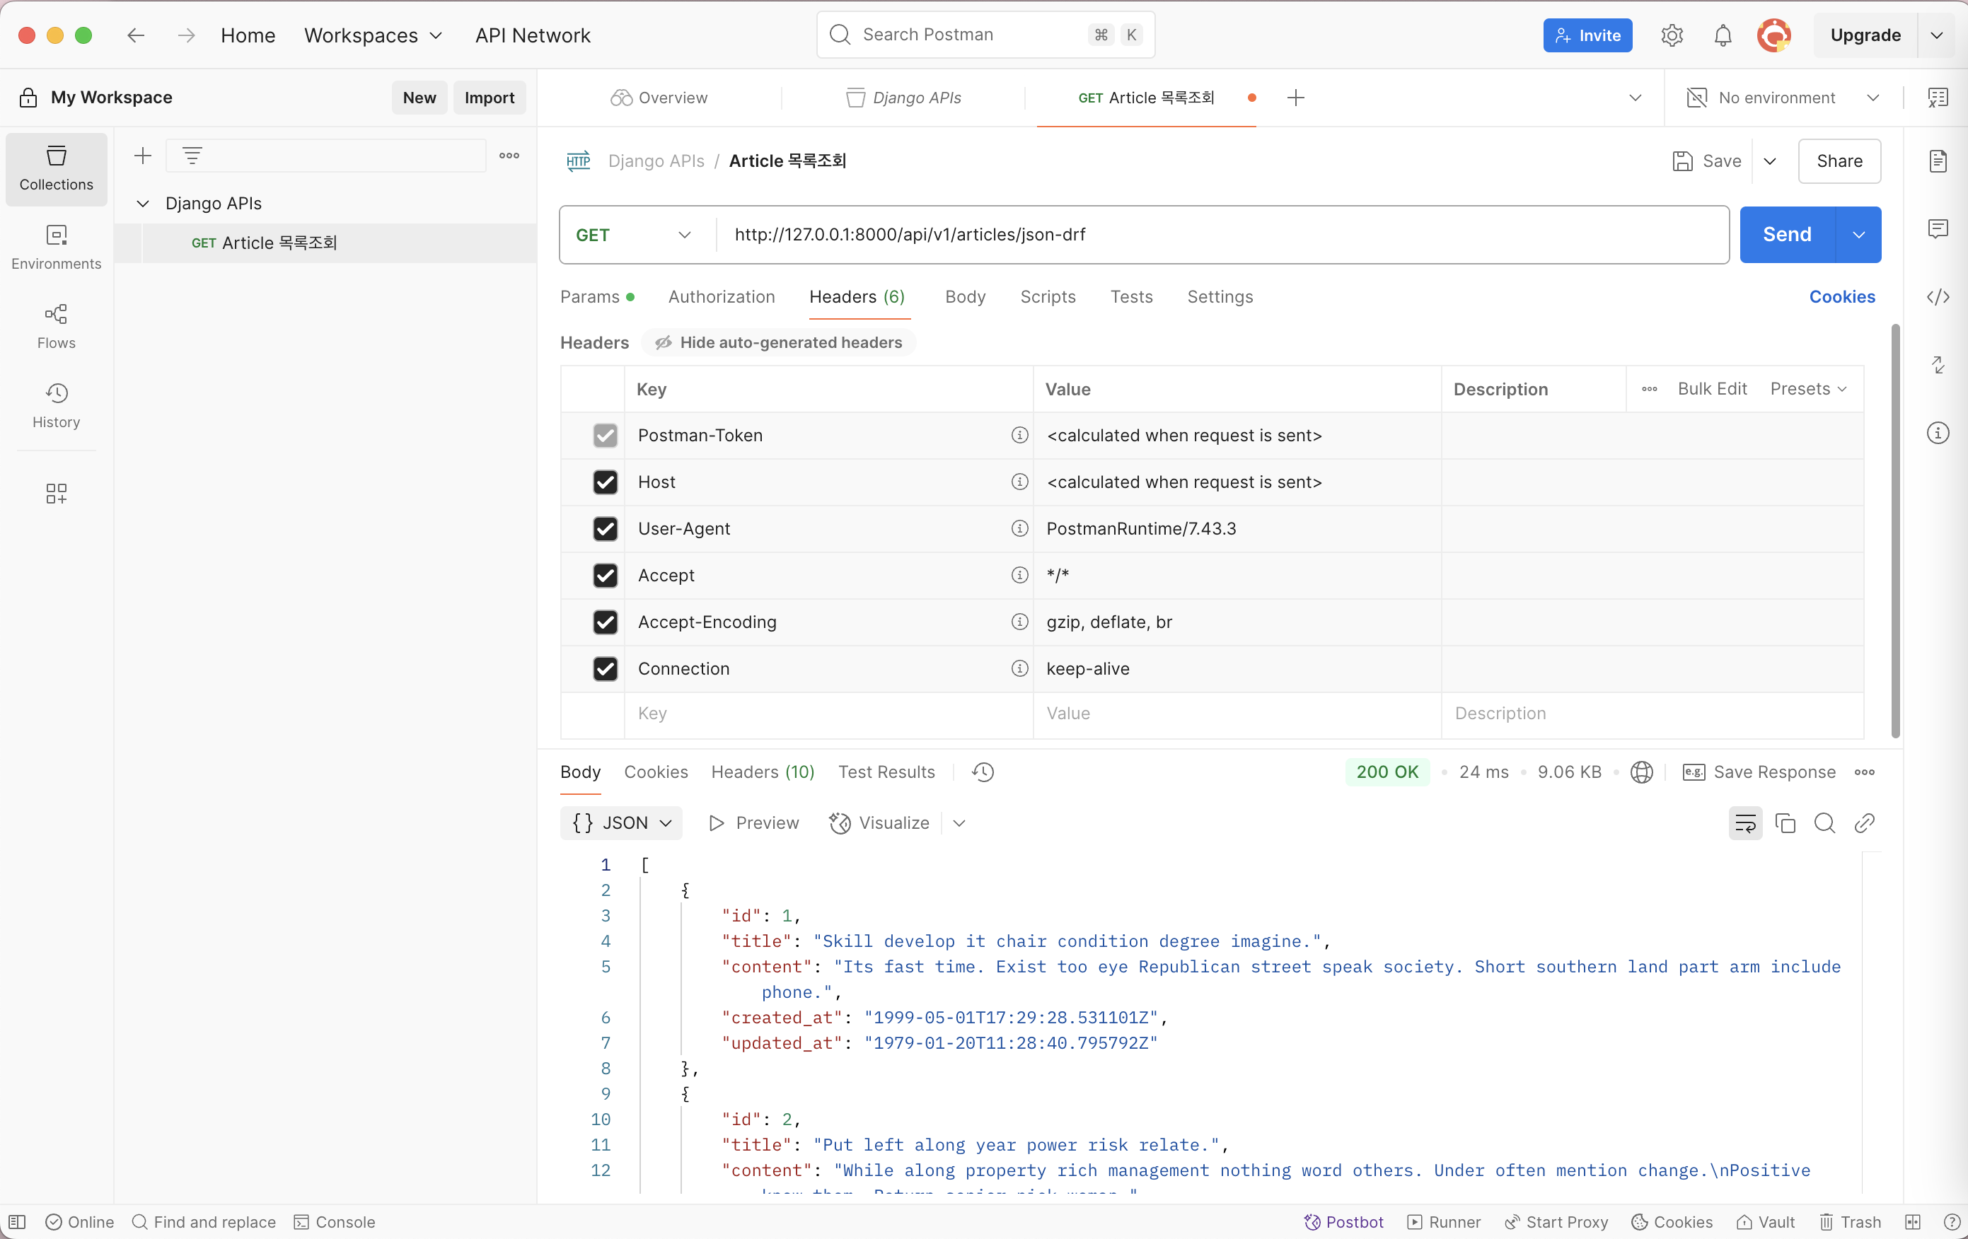The width and height of the screenshot is (1968, 1239).
Task: Hide auto-generated headers
Action: (x=778, y=342)
